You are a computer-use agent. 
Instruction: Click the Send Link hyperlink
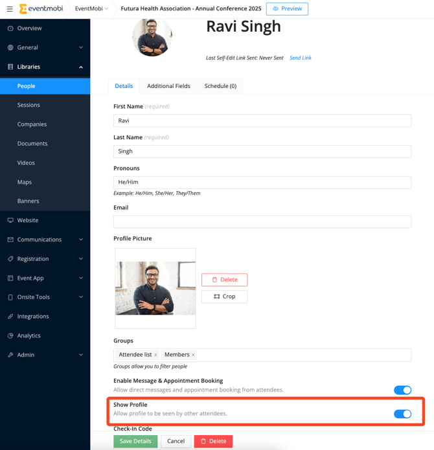(x=301, y=58)
